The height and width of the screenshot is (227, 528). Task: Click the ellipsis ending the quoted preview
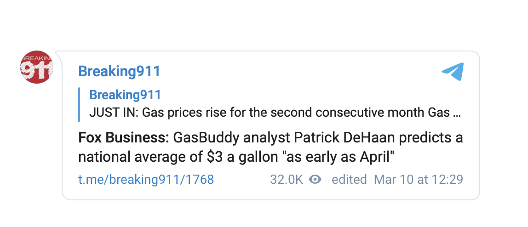point(457,113)
